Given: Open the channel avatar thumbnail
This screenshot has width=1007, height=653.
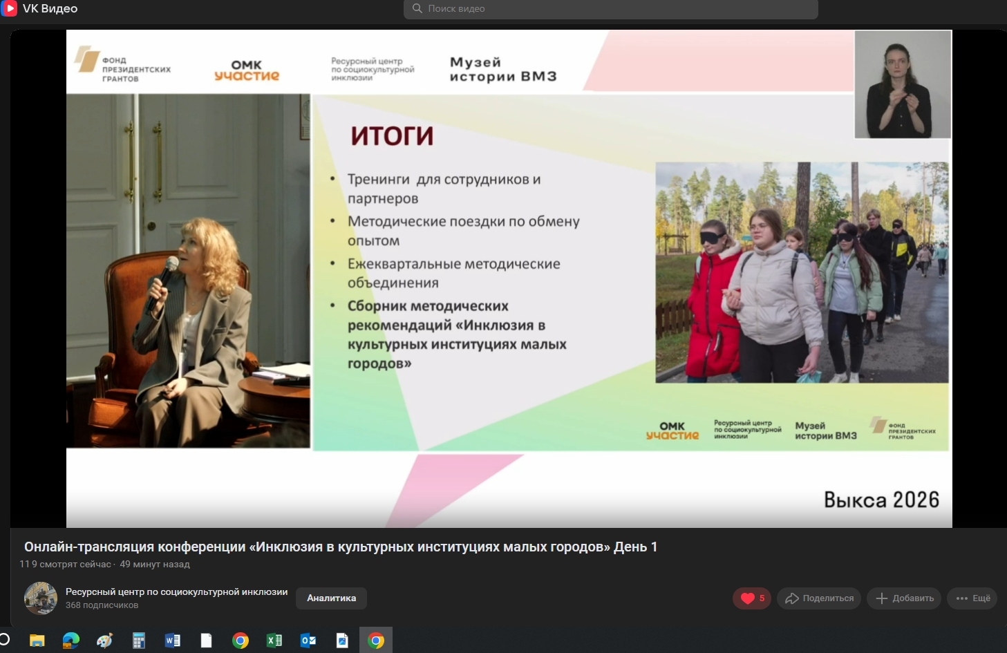Looking at the screenshot, I should click(41, 598).
